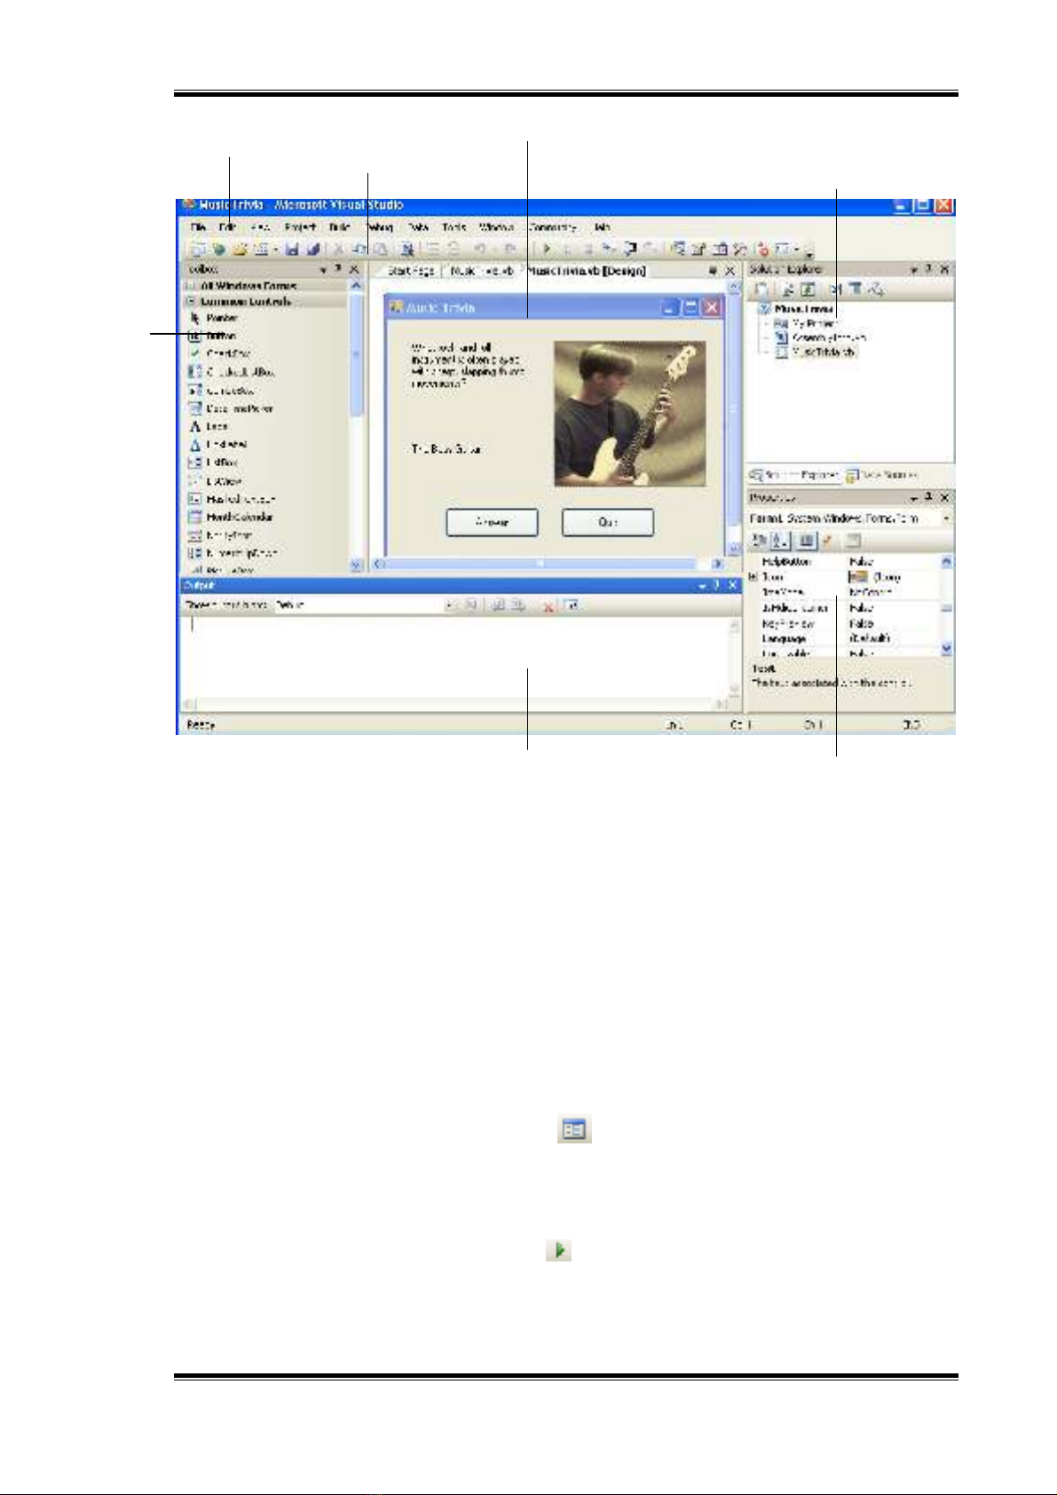Toggle the Solution Explorer auto-hide pin
Viewport: 1057px width, 1495px height.
coord(928,269)
